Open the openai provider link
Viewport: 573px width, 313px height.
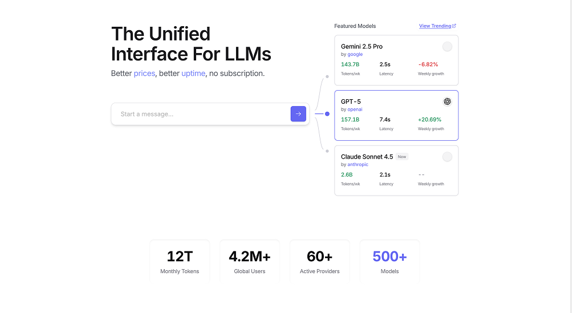coord(355,109)
